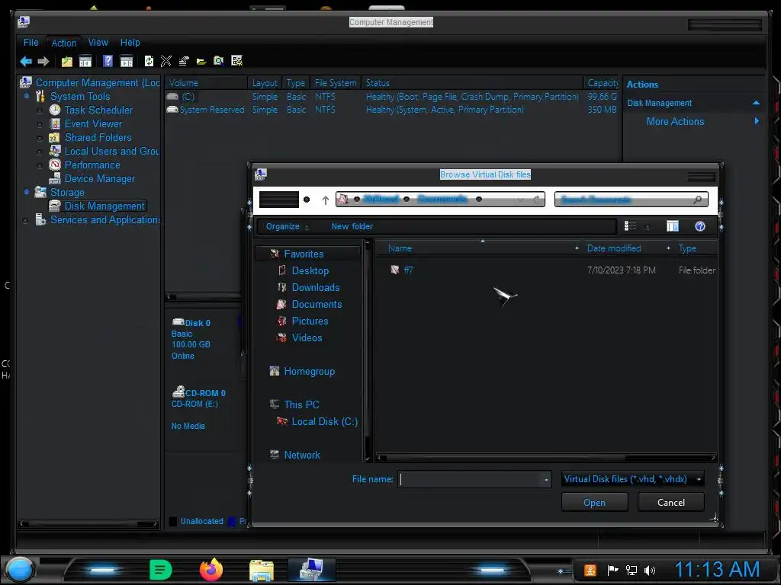This screenshot has height=585, width=781.
Task: Expand the More Actions submenu arrow
Action: pos(757,121)
